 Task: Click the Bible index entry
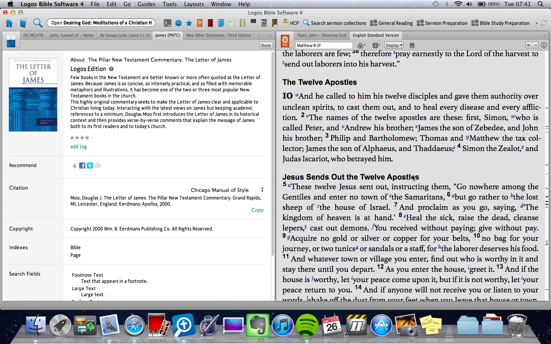pyautogui.click(x=75, y=248)
